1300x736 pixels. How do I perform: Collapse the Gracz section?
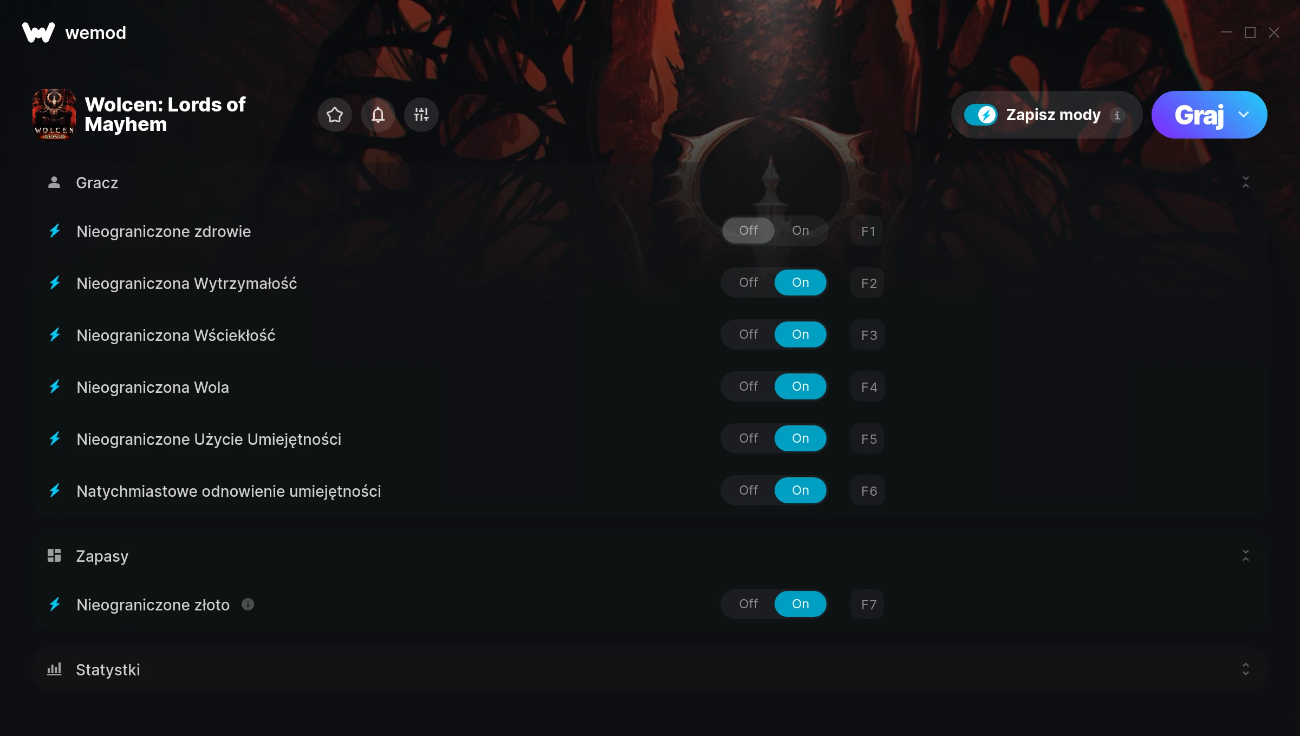[1246, 182]
